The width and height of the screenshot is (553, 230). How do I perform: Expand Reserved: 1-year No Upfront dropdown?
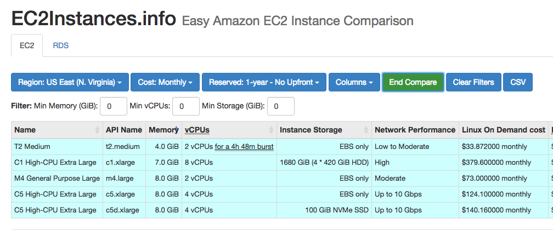point(264,82)
